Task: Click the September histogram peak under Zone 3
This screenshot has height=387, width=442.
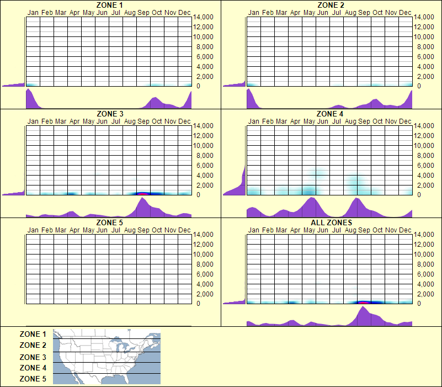Action: tap(142, 206)
